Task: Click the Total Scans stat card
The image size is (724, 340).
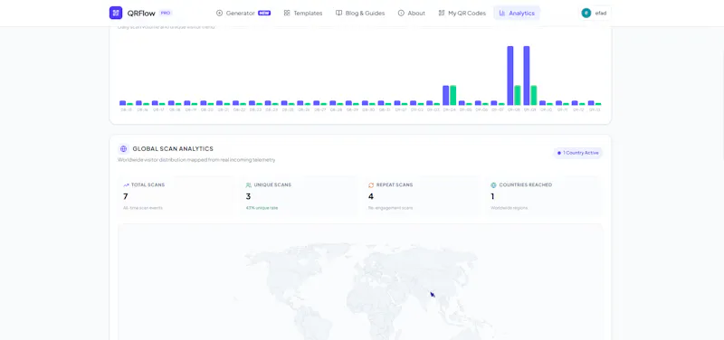Action: pyautogui.click(x=176, y=195)
